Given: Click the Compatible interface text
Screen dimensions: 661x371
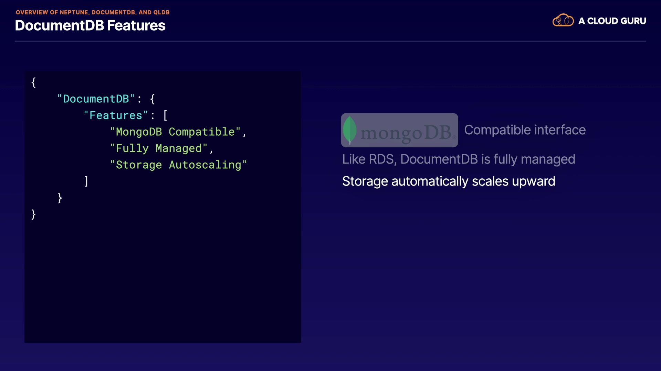Looking at the screenshot, I should [525, 130].
